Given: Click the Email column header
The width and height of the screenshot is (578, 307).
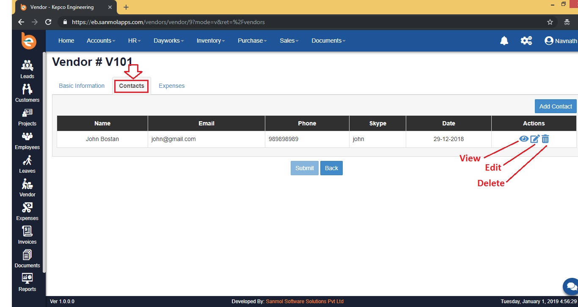Looking at the screenshot, I should (206, 123).
